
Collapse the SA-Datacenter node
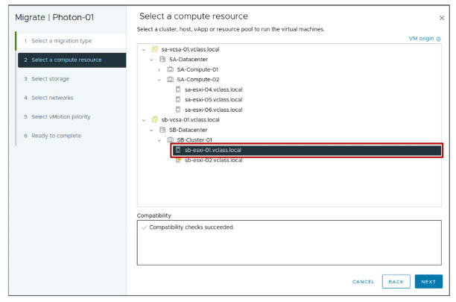[x=151, y=60]
